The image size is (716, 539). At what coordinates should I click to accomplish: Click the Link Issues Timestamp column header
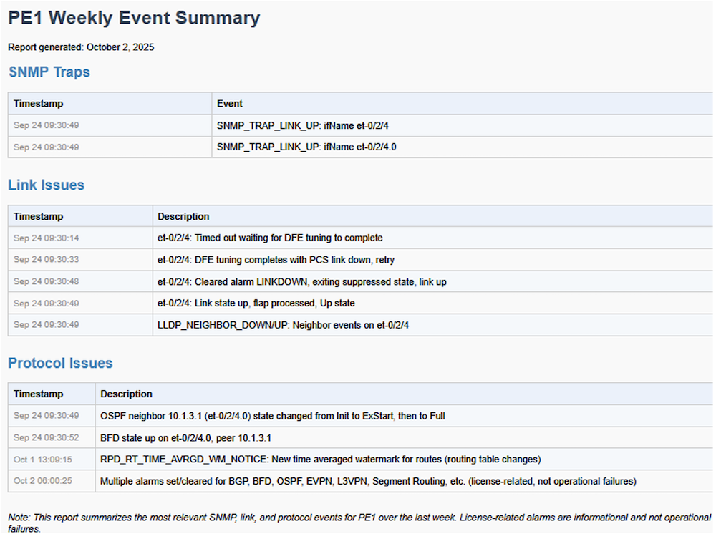38,216
